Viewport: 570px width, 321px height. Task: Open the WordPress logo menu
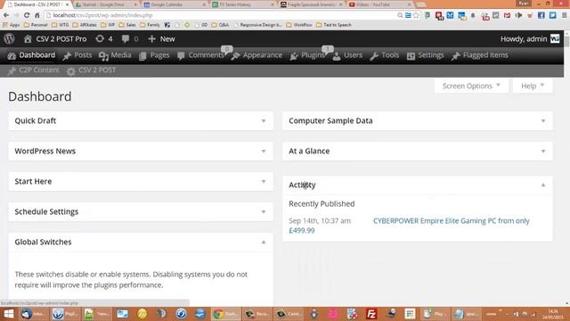10,38
